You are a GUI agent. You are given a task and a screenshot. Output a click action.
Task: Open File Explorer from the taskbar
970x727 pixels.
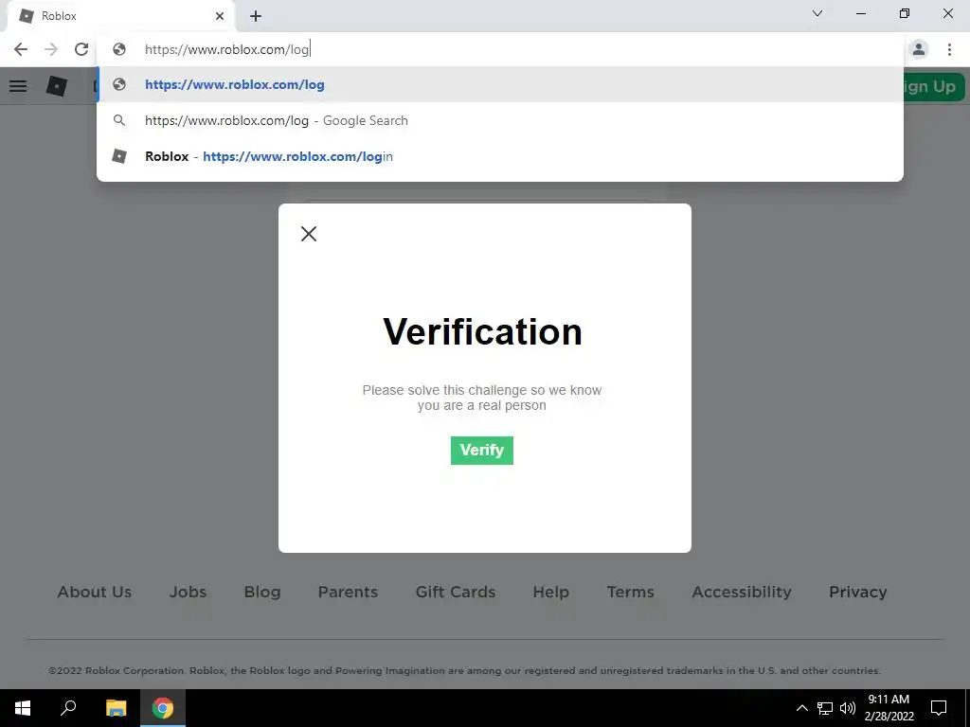(116, 708)
